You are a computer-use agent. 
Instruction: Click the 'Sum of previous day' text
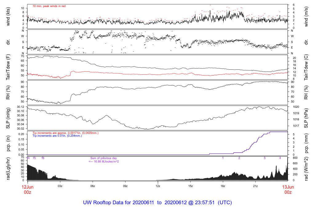pyautogui.click(x=103, y=158)
